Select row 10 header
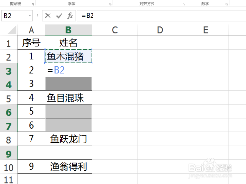 tap(8, 167)
